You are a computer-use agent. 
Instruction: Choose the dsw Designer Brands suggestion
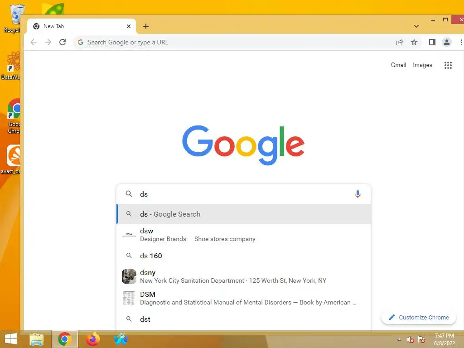(x=244, y=235)
